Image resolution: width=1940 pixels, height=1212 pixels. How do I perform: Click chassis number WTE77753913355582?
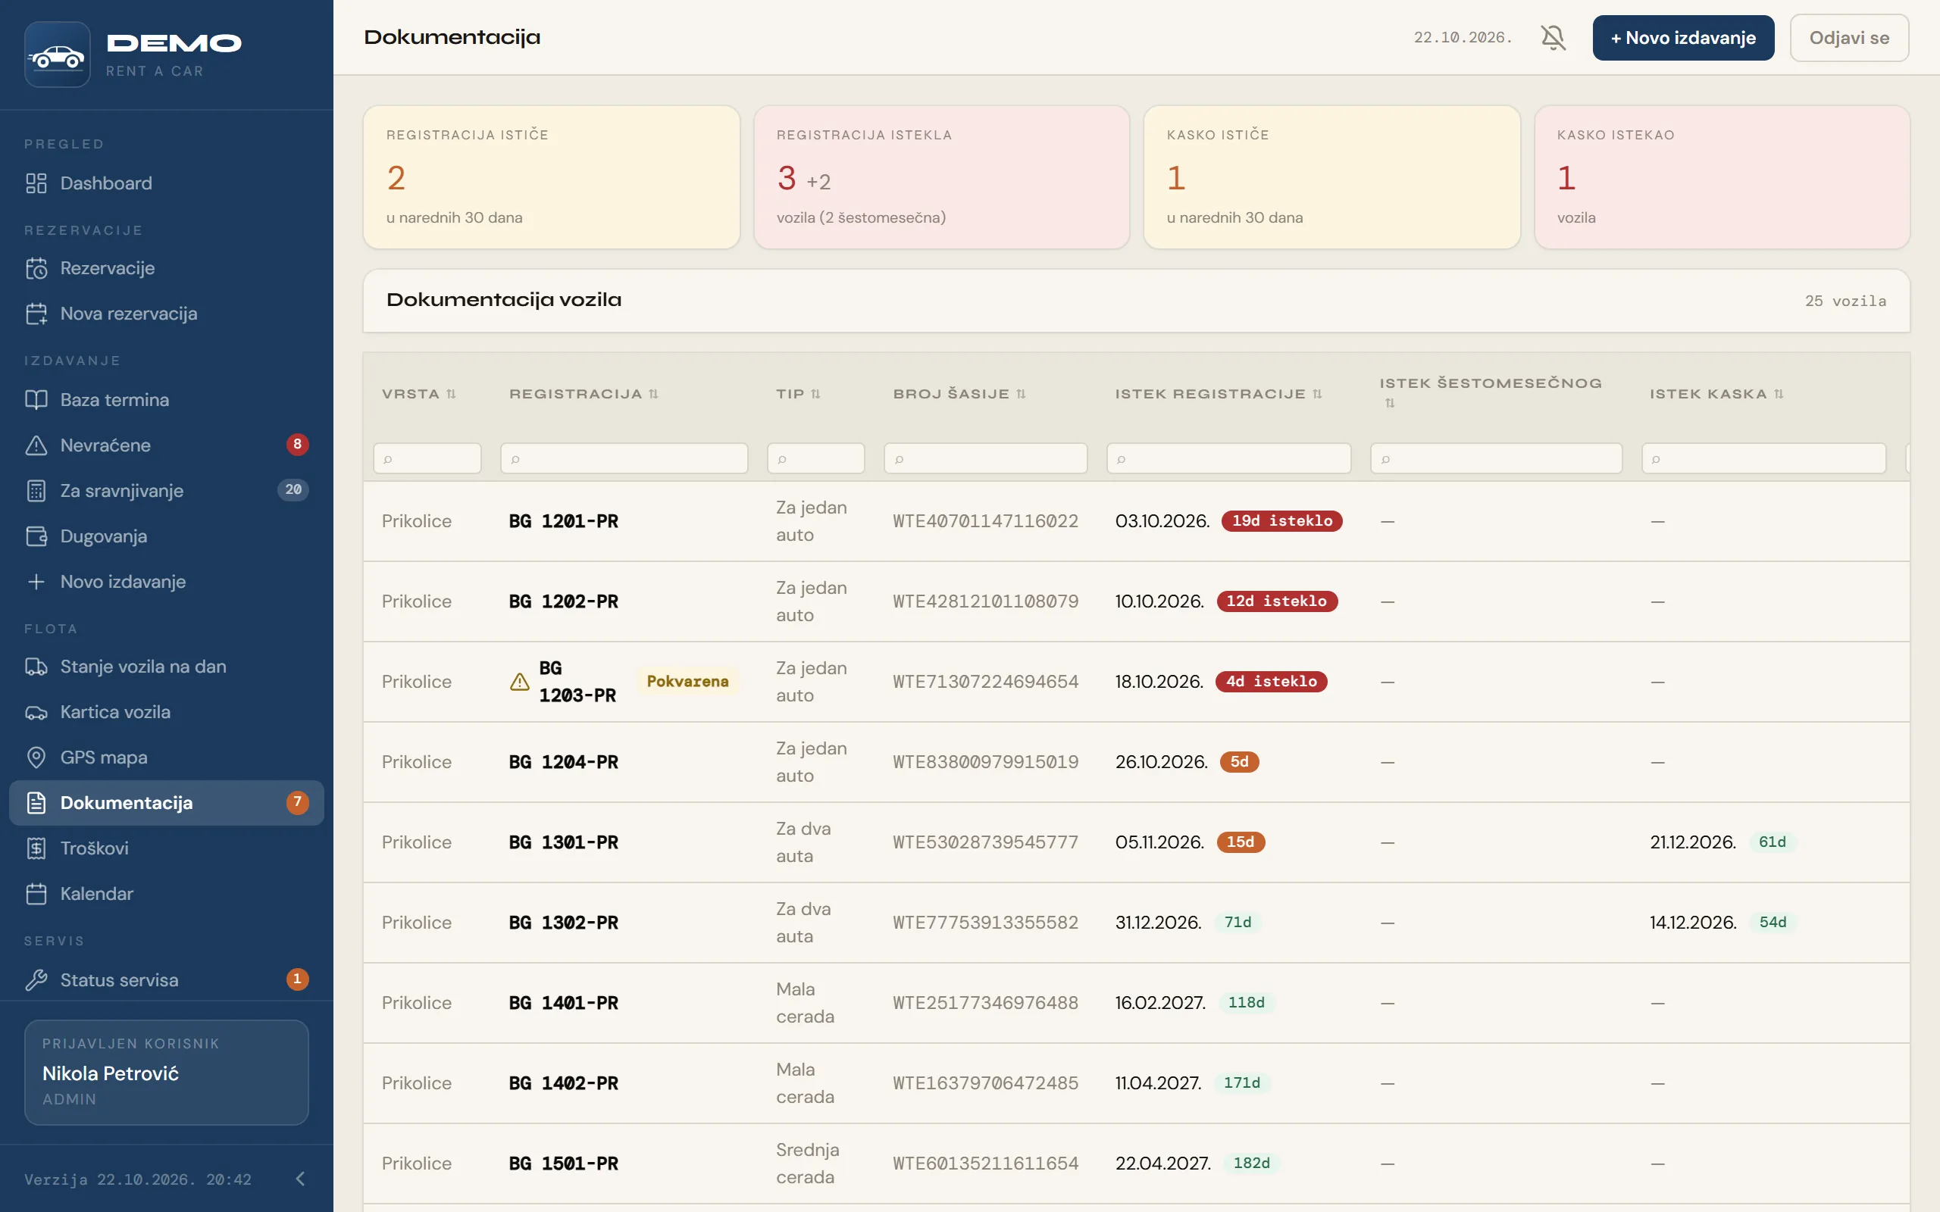pos(985,923)
